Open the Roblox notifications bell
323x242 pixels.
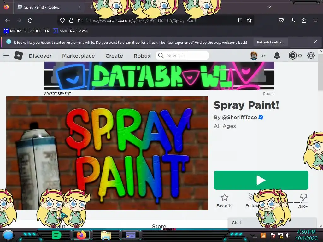click(x=277, y=55)
